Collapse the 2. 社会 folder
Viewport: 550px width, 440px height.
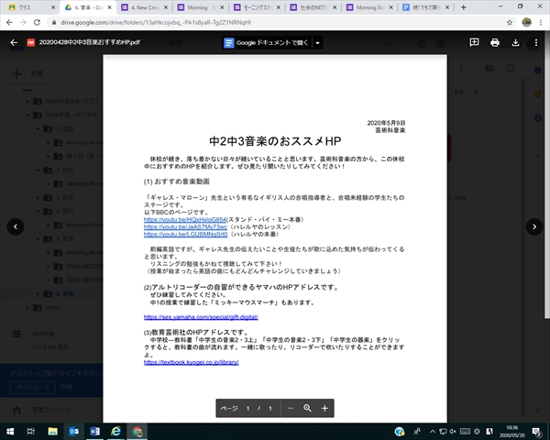38,170
